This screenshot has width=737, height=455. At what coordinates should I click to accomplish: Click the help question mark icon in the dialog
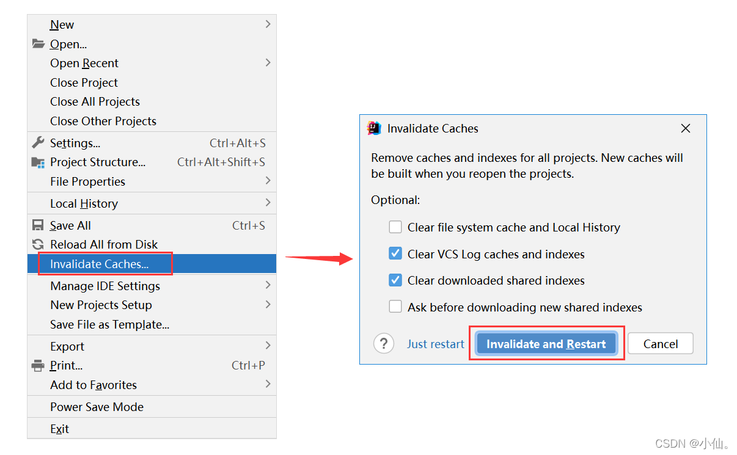pos(384,343)
